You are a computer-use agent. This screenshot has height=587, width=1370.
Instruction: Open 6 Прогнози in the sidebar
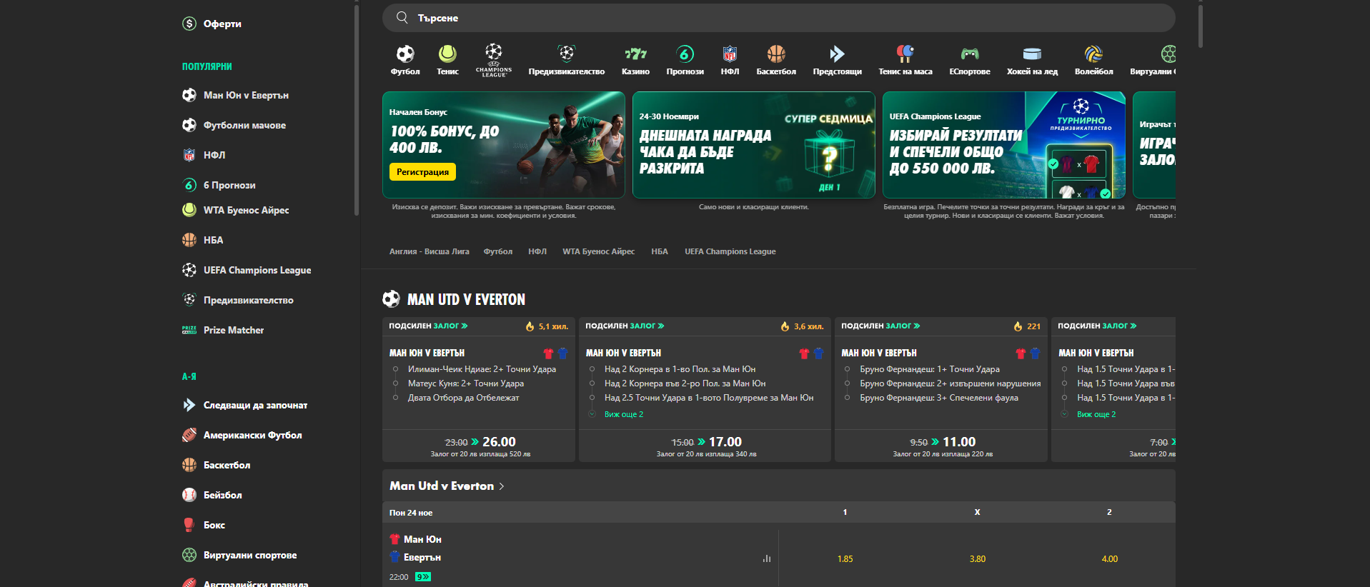219,185
